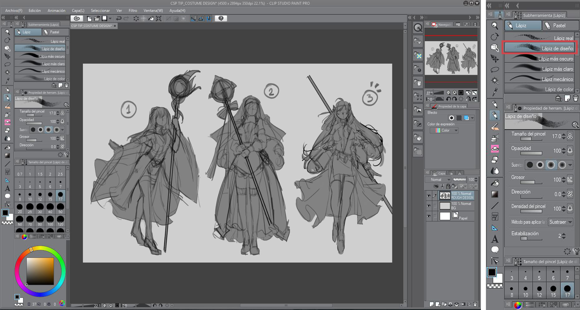
Task: Select the Zoom magnifier tool
Action: pos(7,32)
